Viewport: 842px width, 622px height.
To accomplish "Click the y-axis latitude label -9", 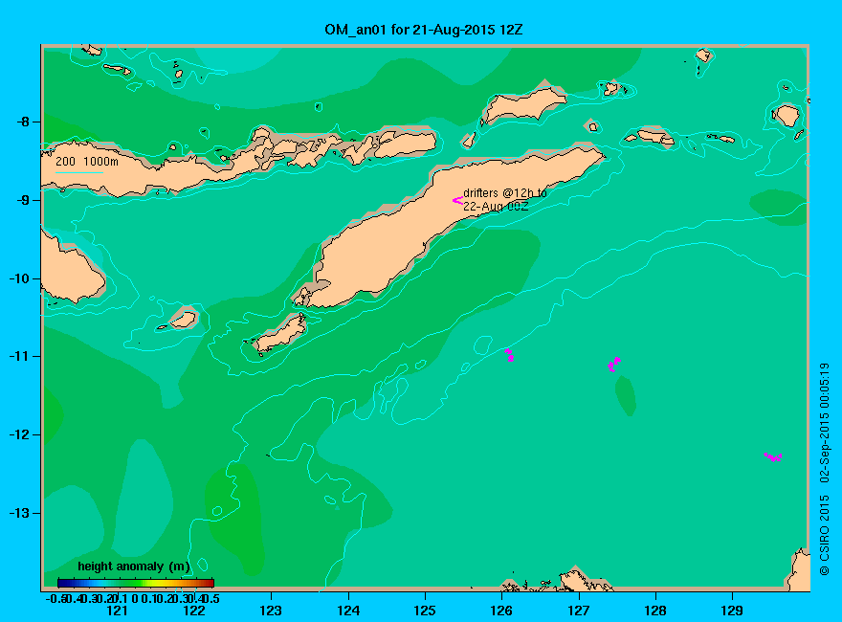I will pyautogui.click(x=23, y=200).
